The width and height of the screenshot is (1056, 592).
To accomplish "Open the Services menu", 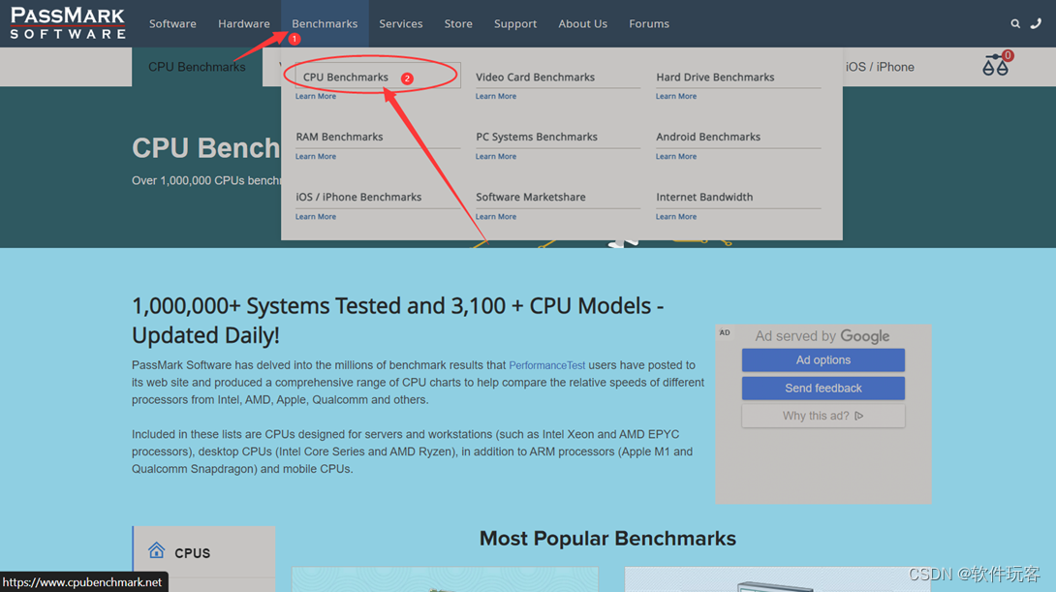I will tap(401, 23).
